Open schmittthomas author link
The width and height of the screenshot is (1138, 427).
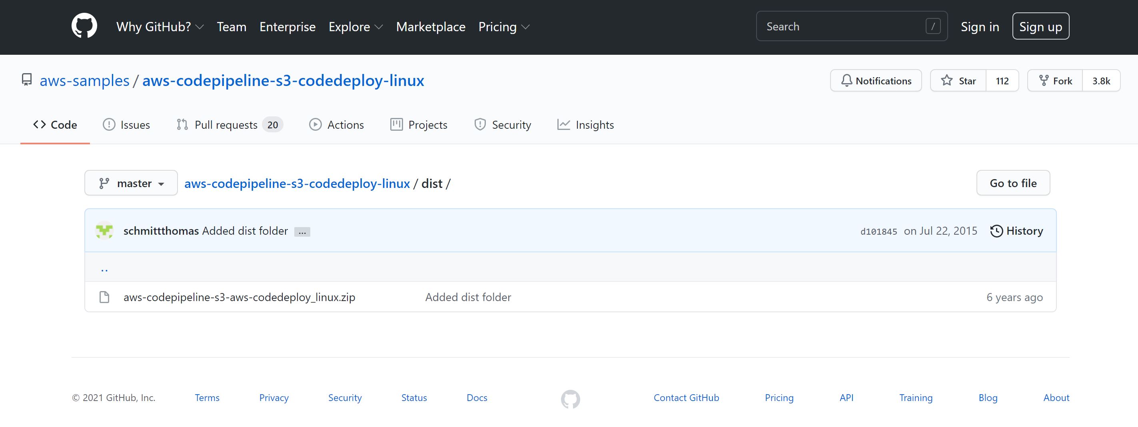pyautogui.click(x=161, y=231)
